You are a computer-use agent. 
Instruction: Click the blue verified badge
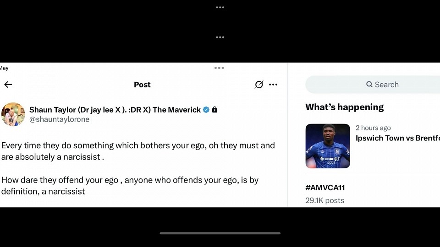click(x=206, y=110)
